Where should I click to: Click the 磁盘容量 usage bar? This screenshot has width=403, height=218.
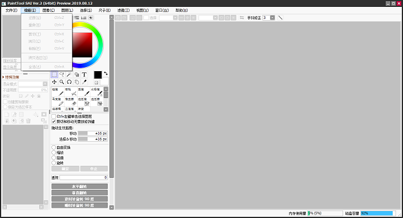click(x=378, y=213)
